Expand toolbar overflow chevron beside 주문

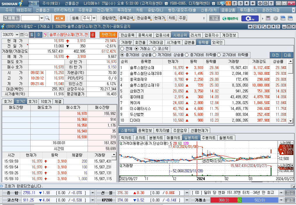pos(204,18)
